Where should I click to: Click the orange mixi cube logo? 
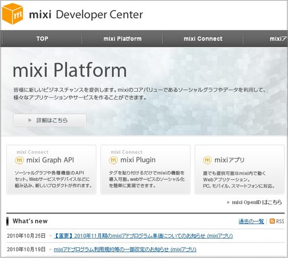(x=13, y=14)
